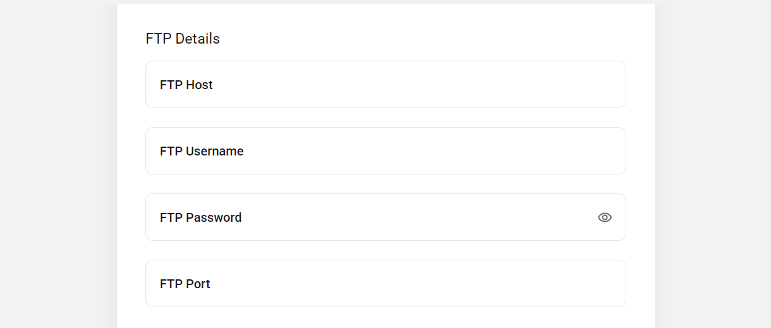Image resolution: width=771 pixels, height=328 pixels.
Task: Click the 'FTP Username' placeholder label
Action: coord(202,151)
